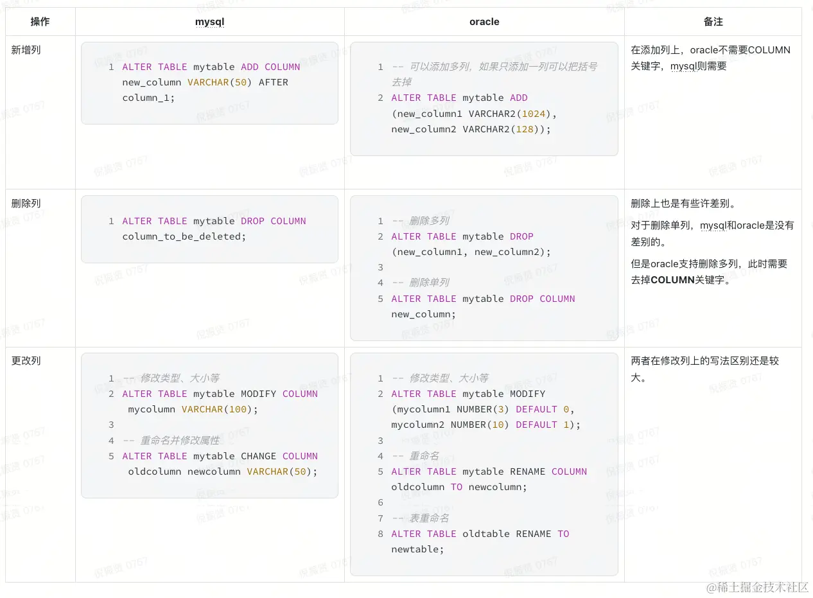Click line number 5 in oracle drop block
The width and height of the screenshot is (813, 598).
coord(380,299)
